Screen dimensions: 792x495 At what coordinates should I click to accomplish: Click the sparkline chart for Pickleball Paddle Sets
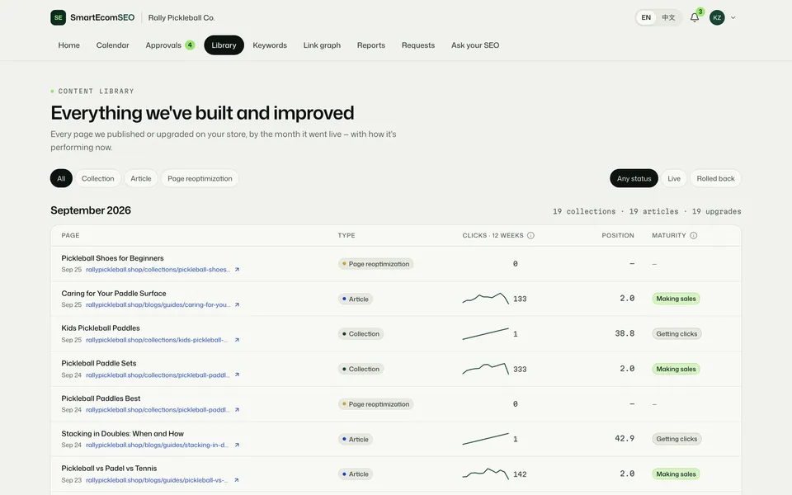coord(485,368)
